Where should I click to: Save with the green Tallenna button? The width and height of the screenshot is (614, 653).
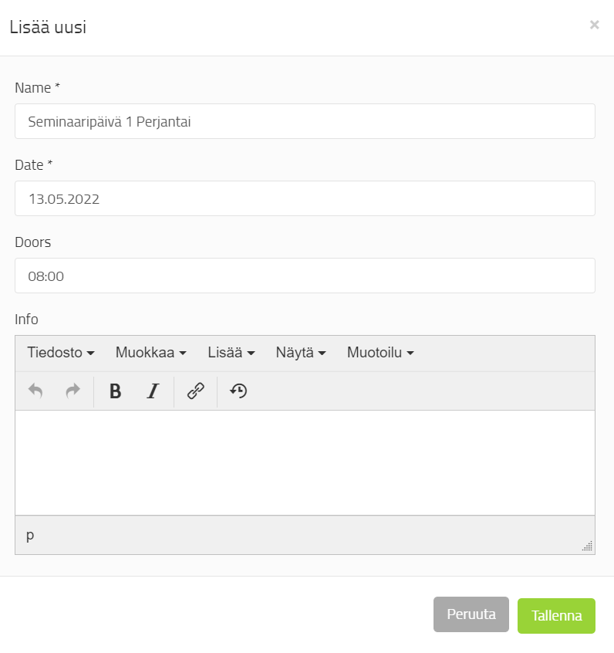556,616
